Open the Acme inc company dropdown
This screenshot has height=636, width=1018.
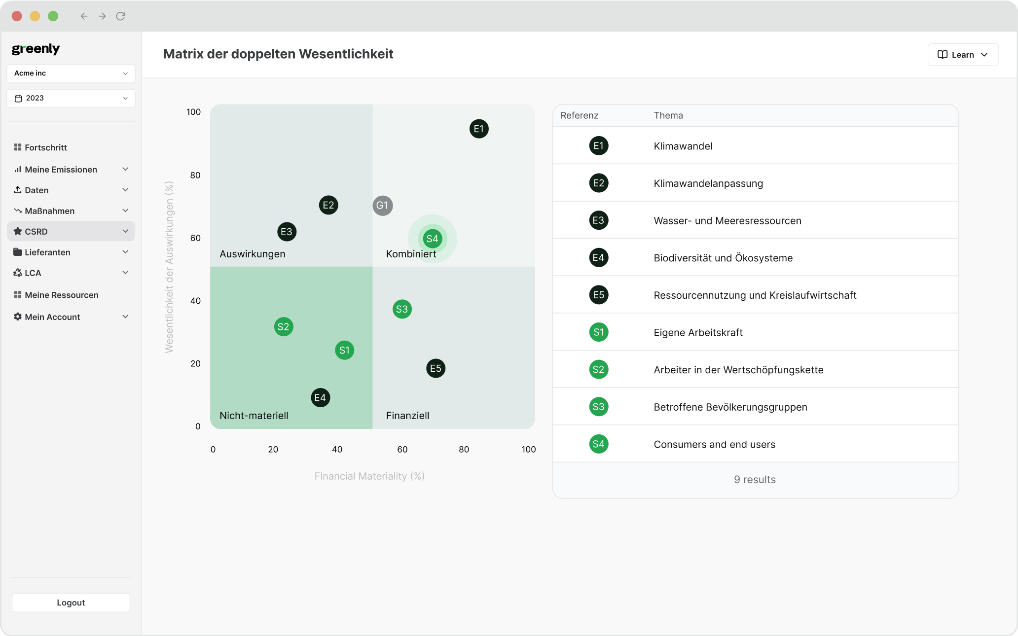coord(71,73)
